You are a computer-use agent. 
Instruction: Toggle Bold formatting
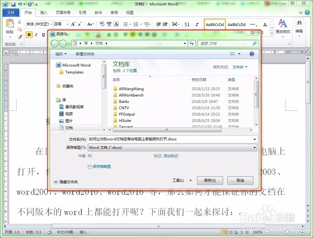pyautogui.click(x=29, y=35)
